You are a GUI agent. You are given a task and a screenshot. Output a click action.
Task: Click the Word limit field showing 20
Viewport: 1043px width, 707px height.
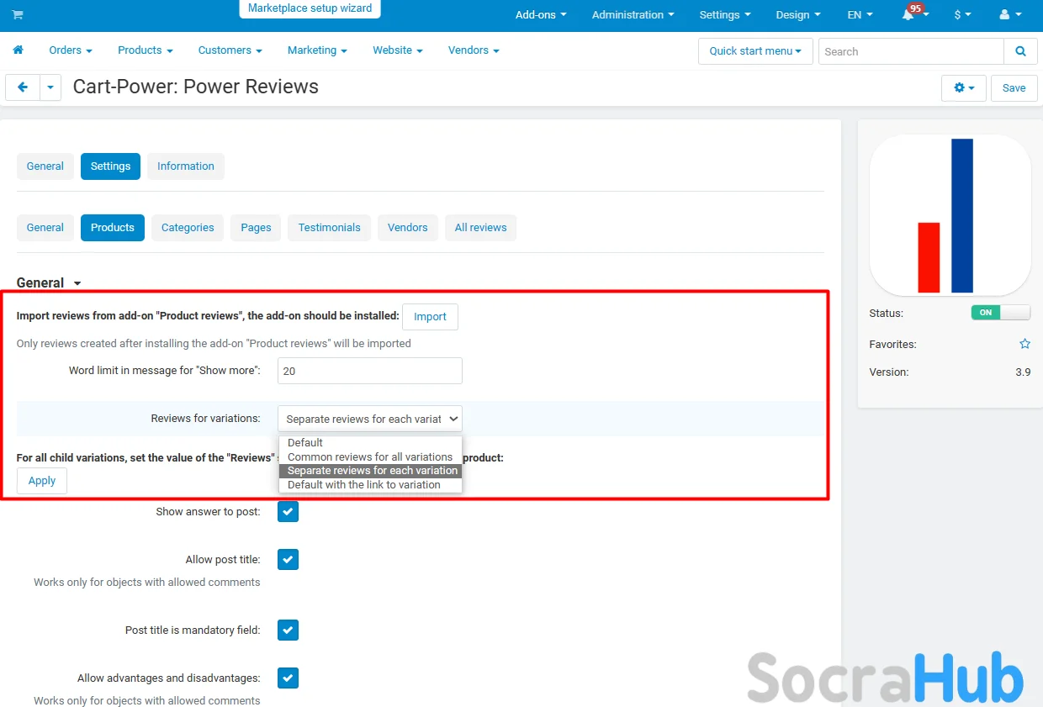pos(370,371)
